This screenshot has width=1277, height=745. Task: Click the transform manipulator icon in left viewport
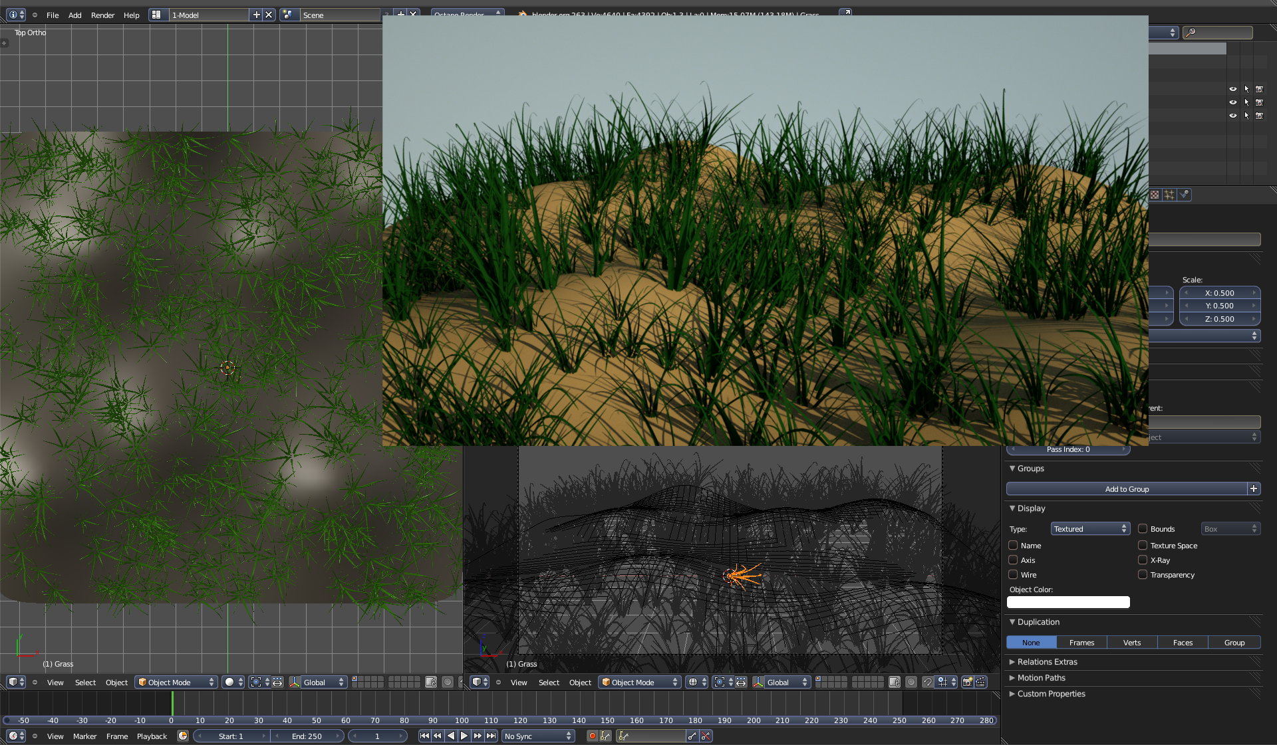pyautogui.click(x=295, y=682)
